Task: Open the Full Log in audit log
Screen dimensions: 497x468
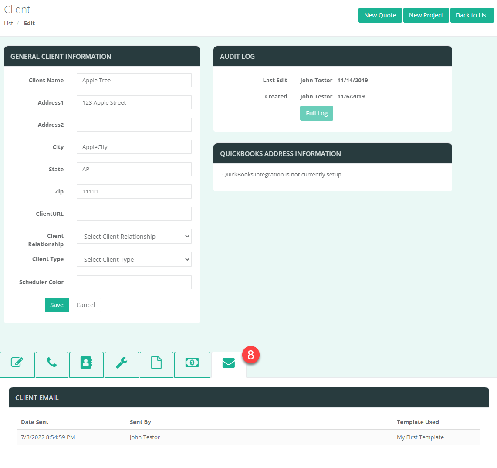Action: coord(317,113)
